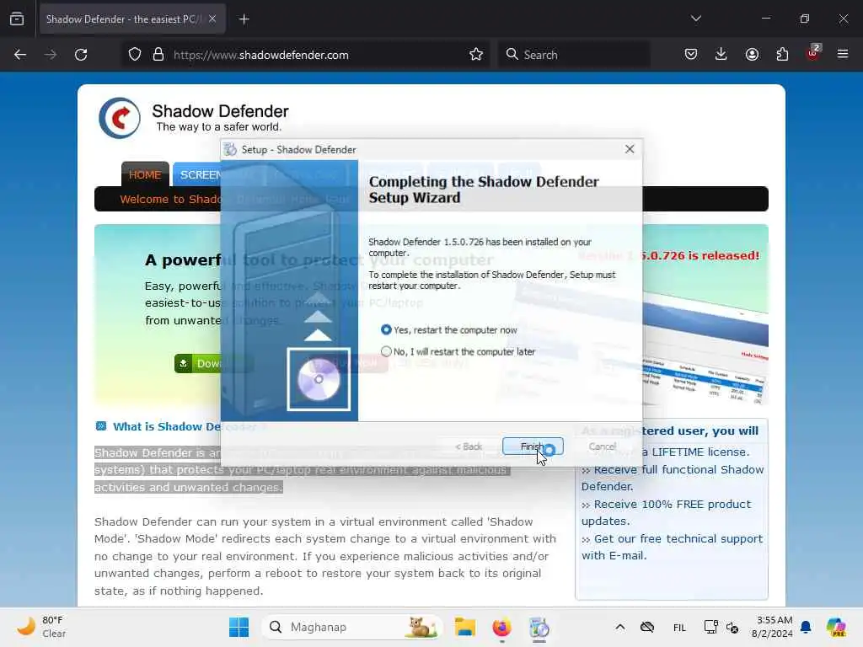
Task: Open the Pocket save icon
Action: [691, 54]
